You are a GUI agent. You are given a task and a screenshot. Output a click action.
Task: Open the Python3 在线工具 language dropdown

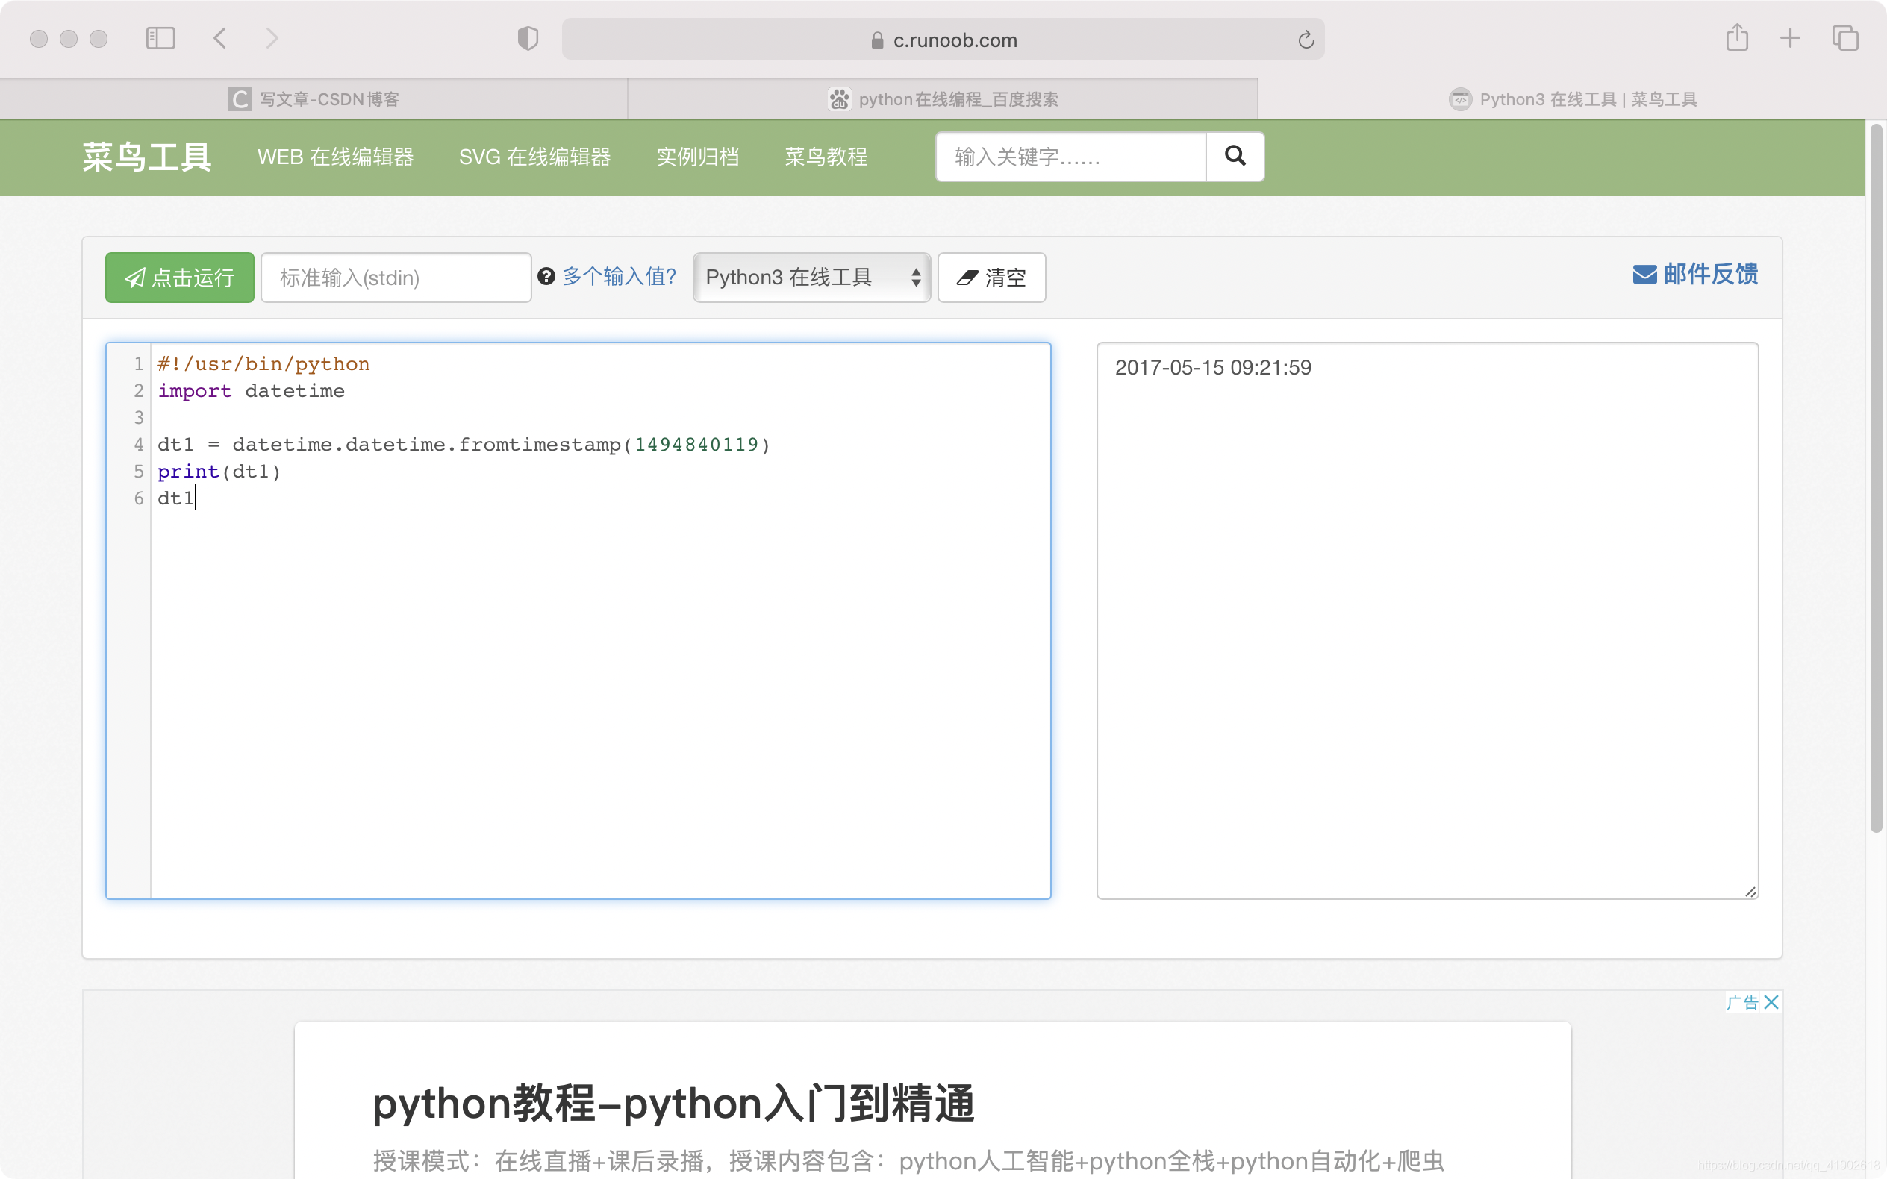[811, 278]
